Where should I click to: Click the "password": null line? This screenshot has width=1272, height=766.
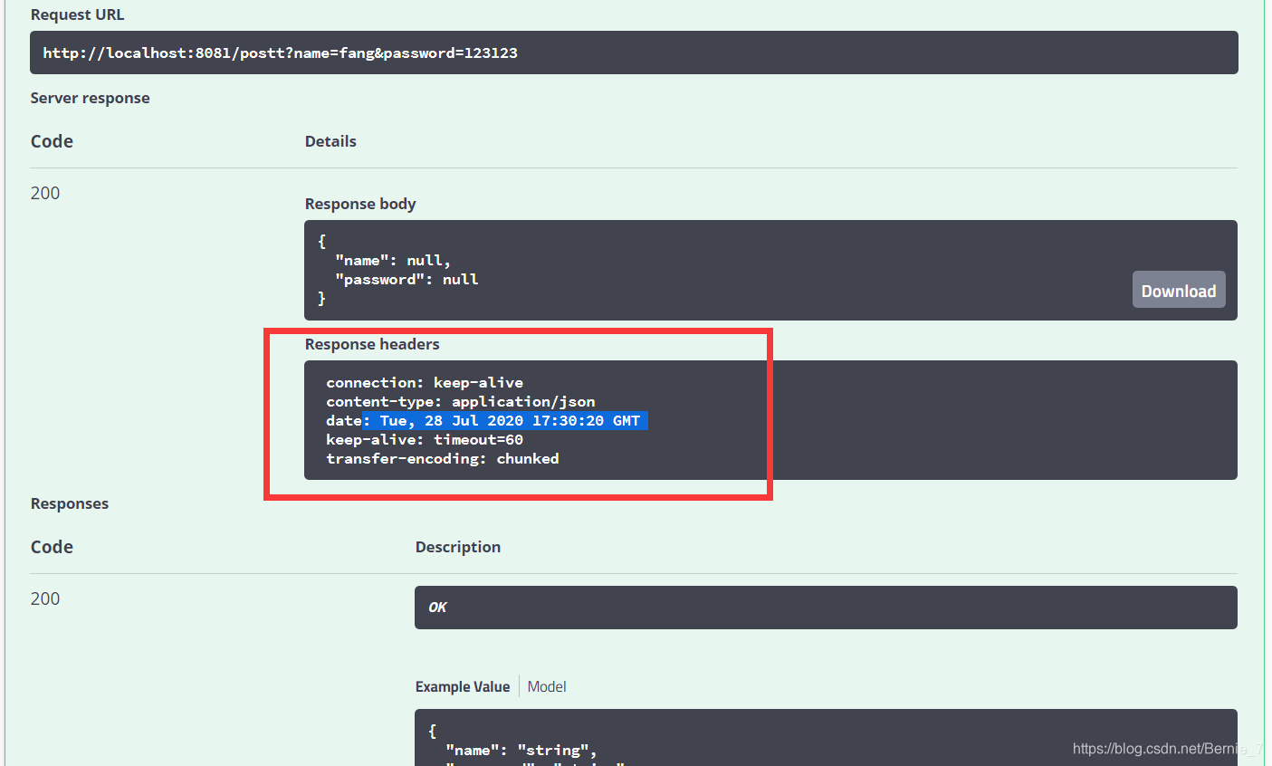pos(406,279)
